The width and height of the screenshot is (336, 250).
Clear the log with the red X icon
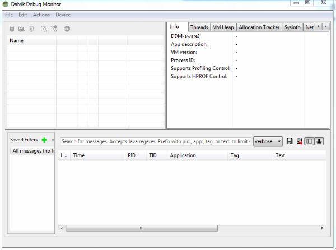click(x=300, y=141)
